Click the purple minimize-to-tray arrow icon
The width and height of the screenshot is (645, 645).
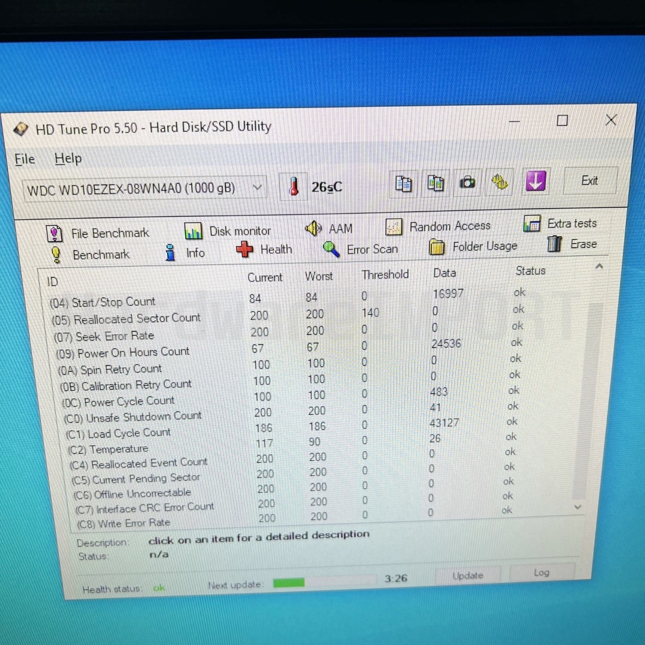(535, 181)
